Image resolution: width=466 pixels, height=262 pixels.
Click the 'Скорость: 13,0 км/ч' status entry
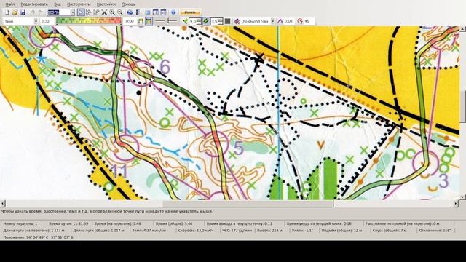coord(196,230)
